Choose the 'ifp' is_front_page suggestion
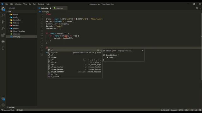This screenshot has width=202, height=113. click(x=75, y=65)
